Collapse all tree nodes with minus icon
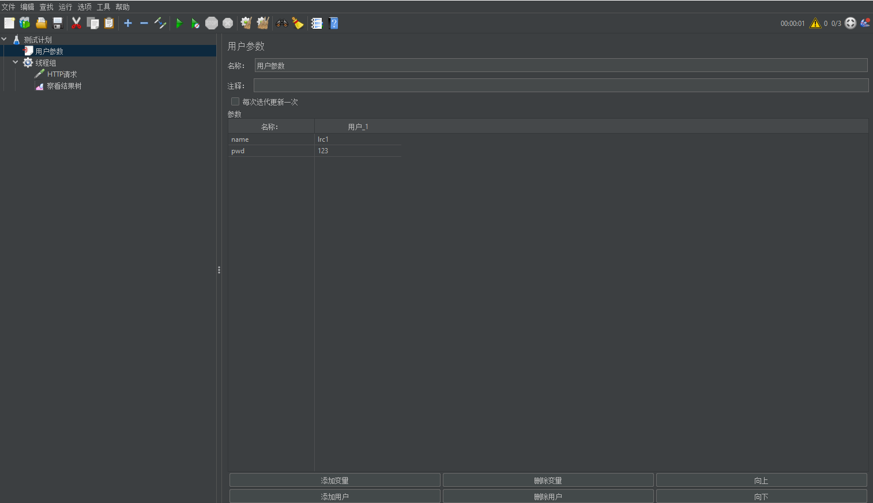This screenshot has width=873, height=503. 144,23
